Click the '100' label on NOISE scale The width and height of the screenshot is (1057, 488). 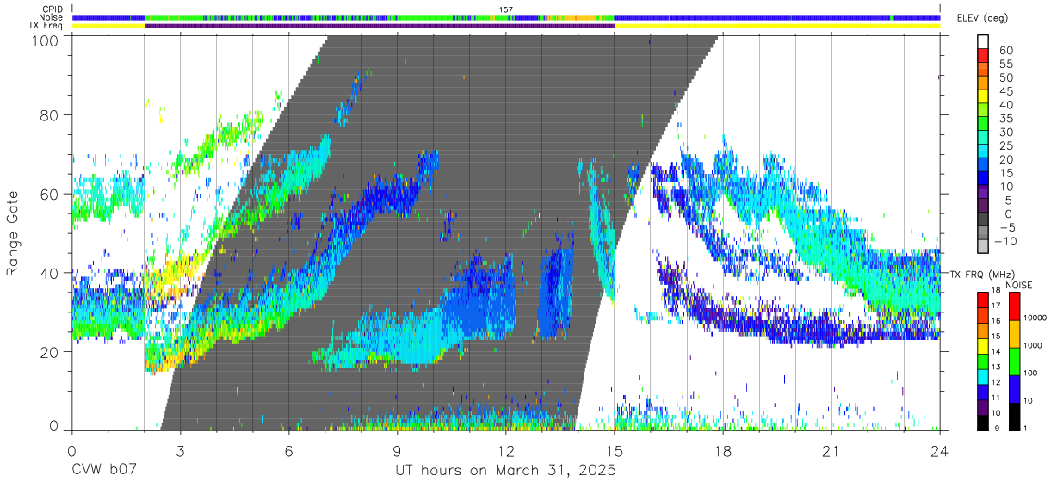point(1029,374)
